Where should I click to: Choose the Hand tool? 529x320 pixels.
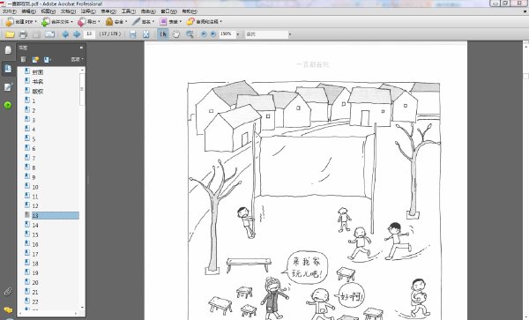tap(176, 34)
